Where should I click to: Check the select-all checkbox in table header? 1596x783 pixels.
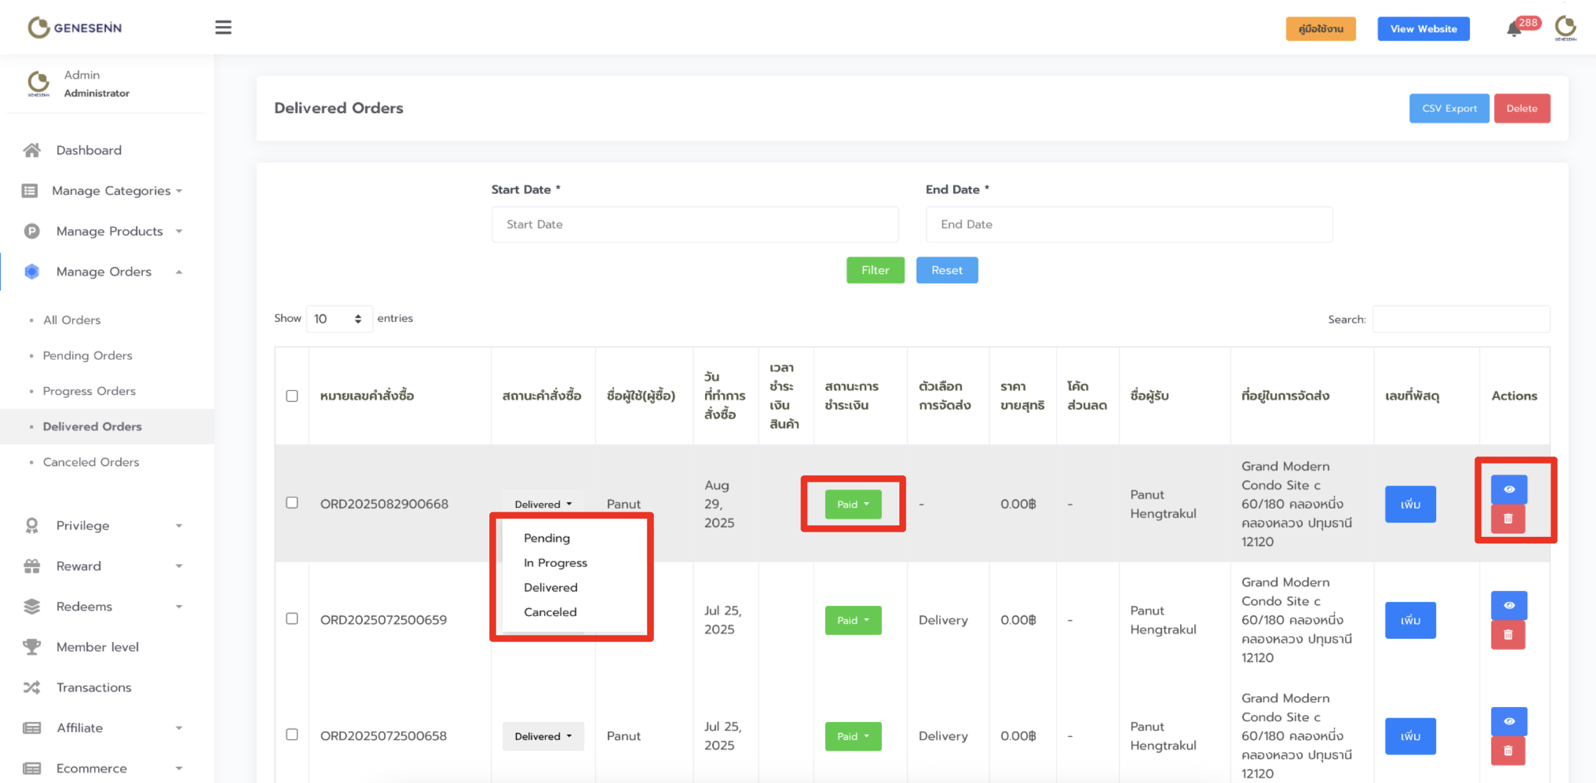point(292,396)
